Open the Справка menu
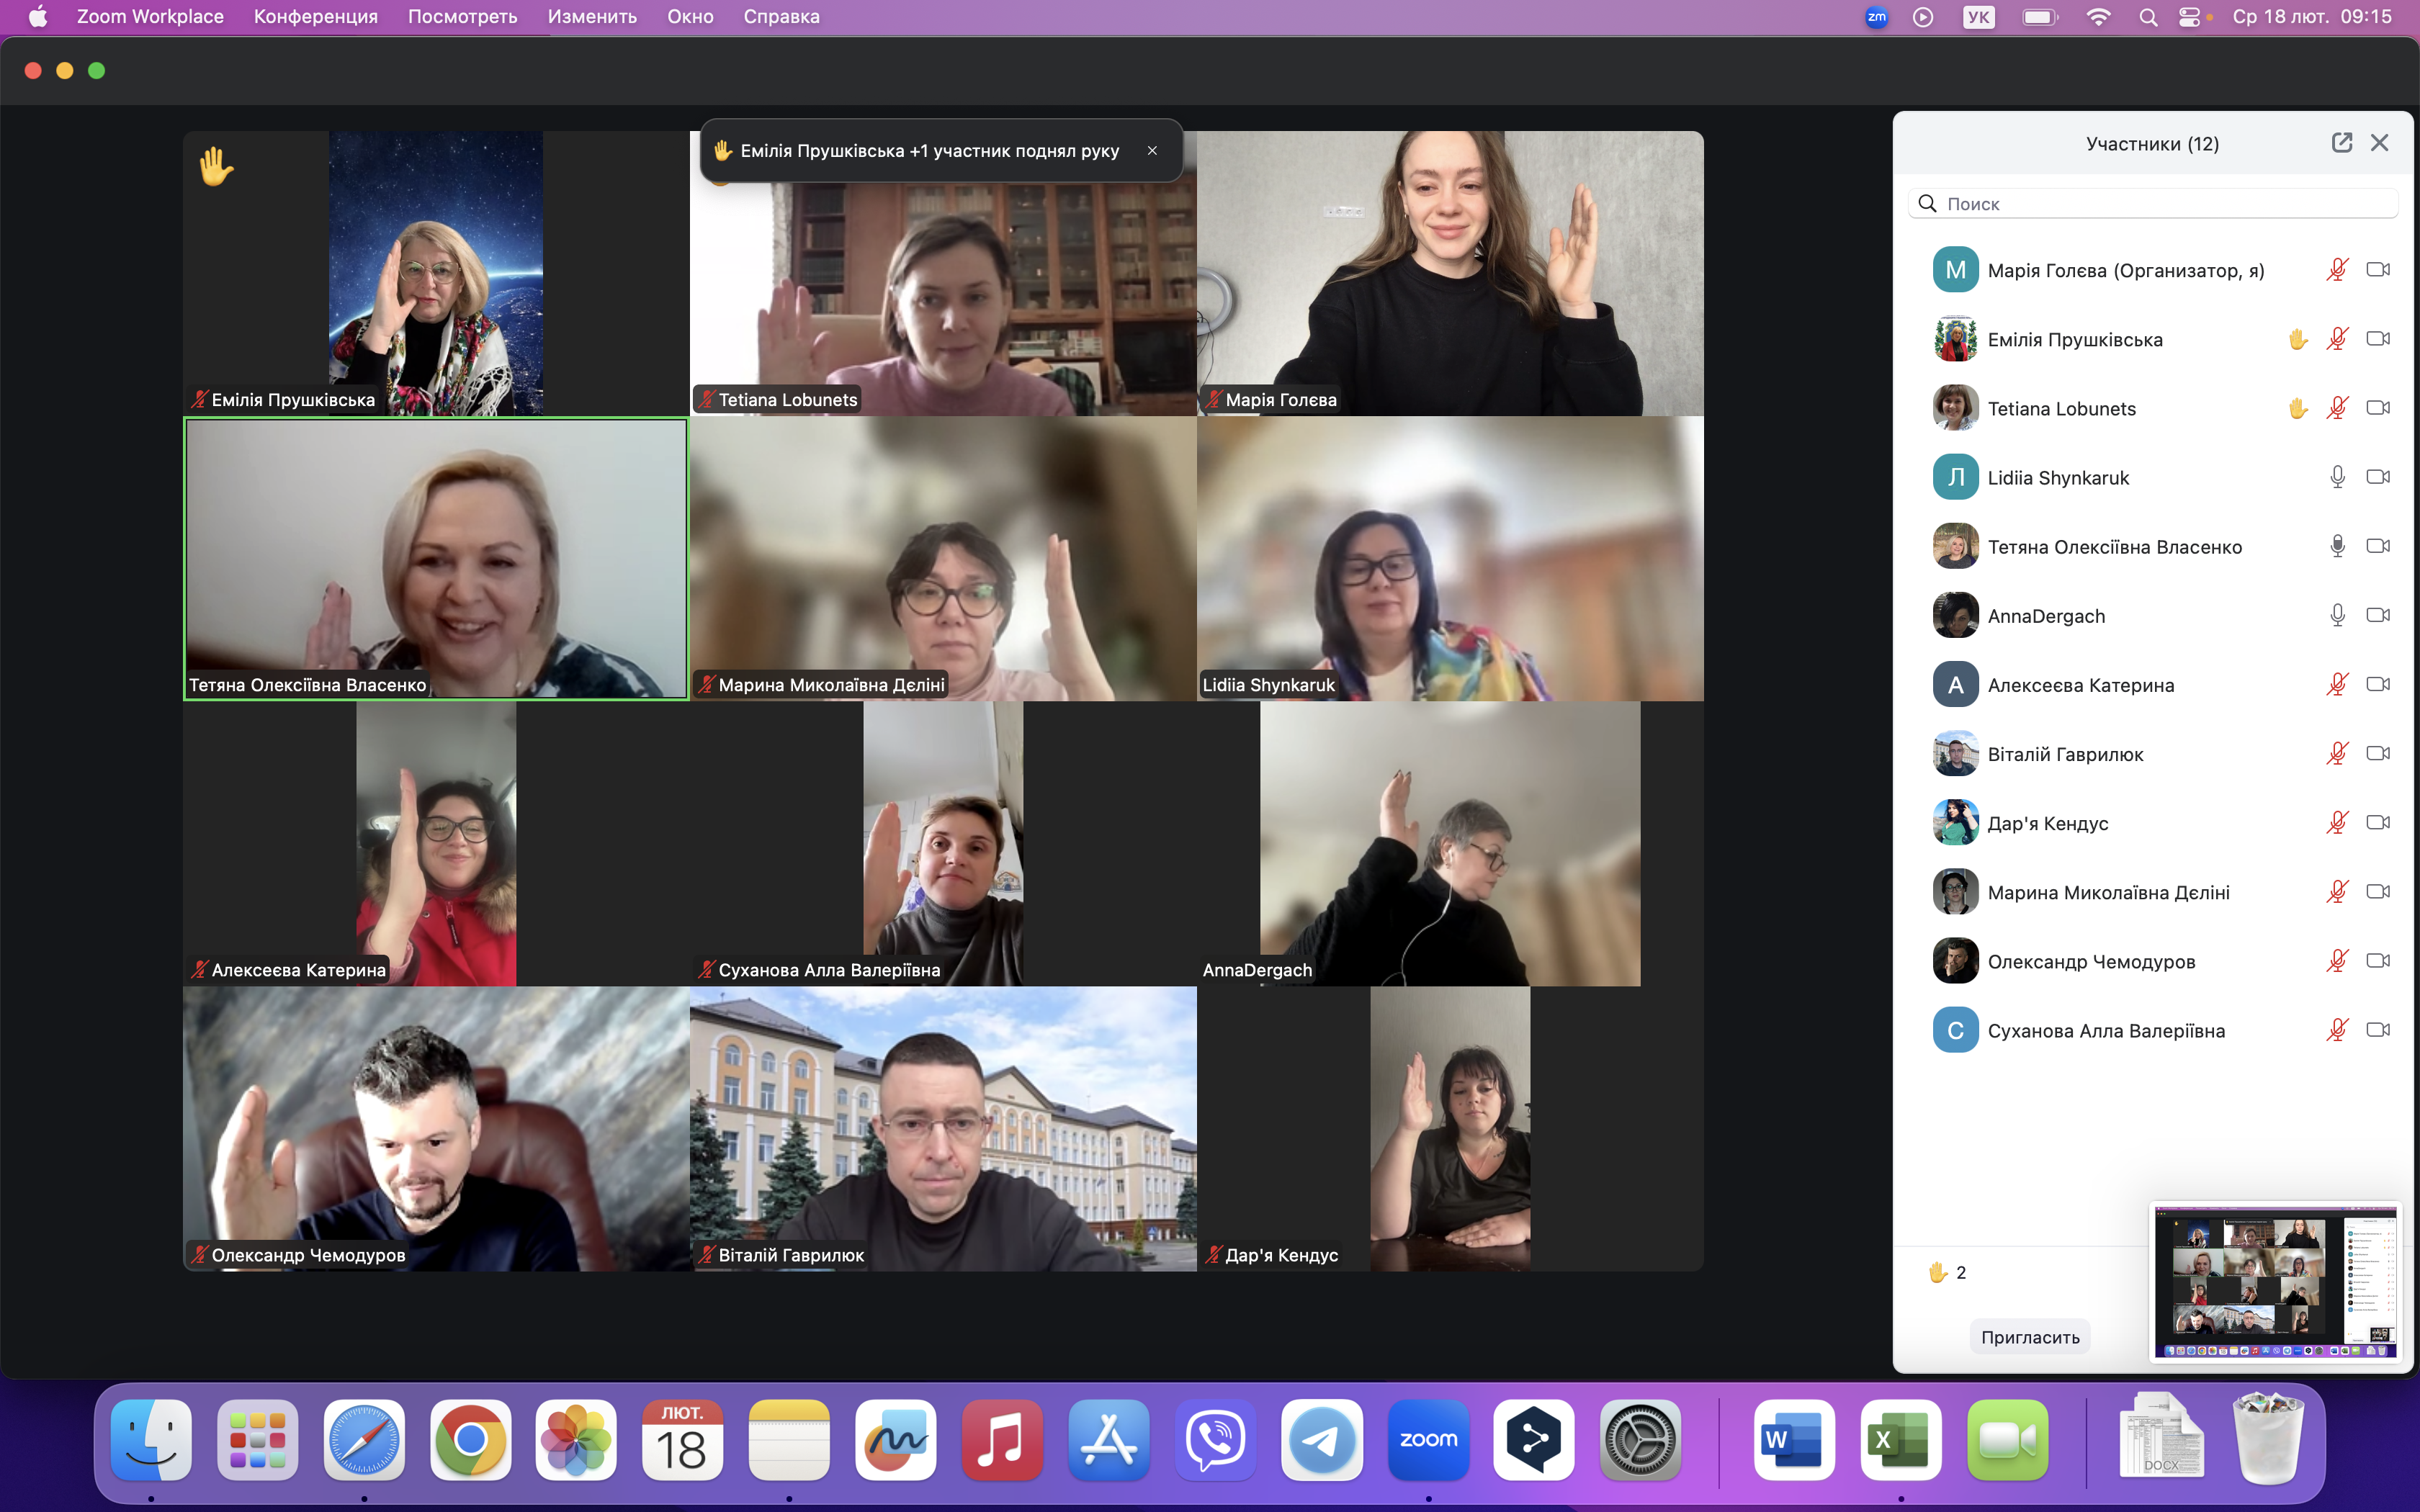The height and width of the screenshot is (1512, 2420). point(781,16)
